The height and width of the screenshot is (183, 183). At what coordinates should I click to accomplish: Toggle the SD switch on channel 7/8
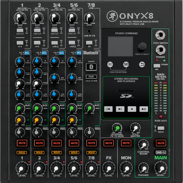click(89, 43)
